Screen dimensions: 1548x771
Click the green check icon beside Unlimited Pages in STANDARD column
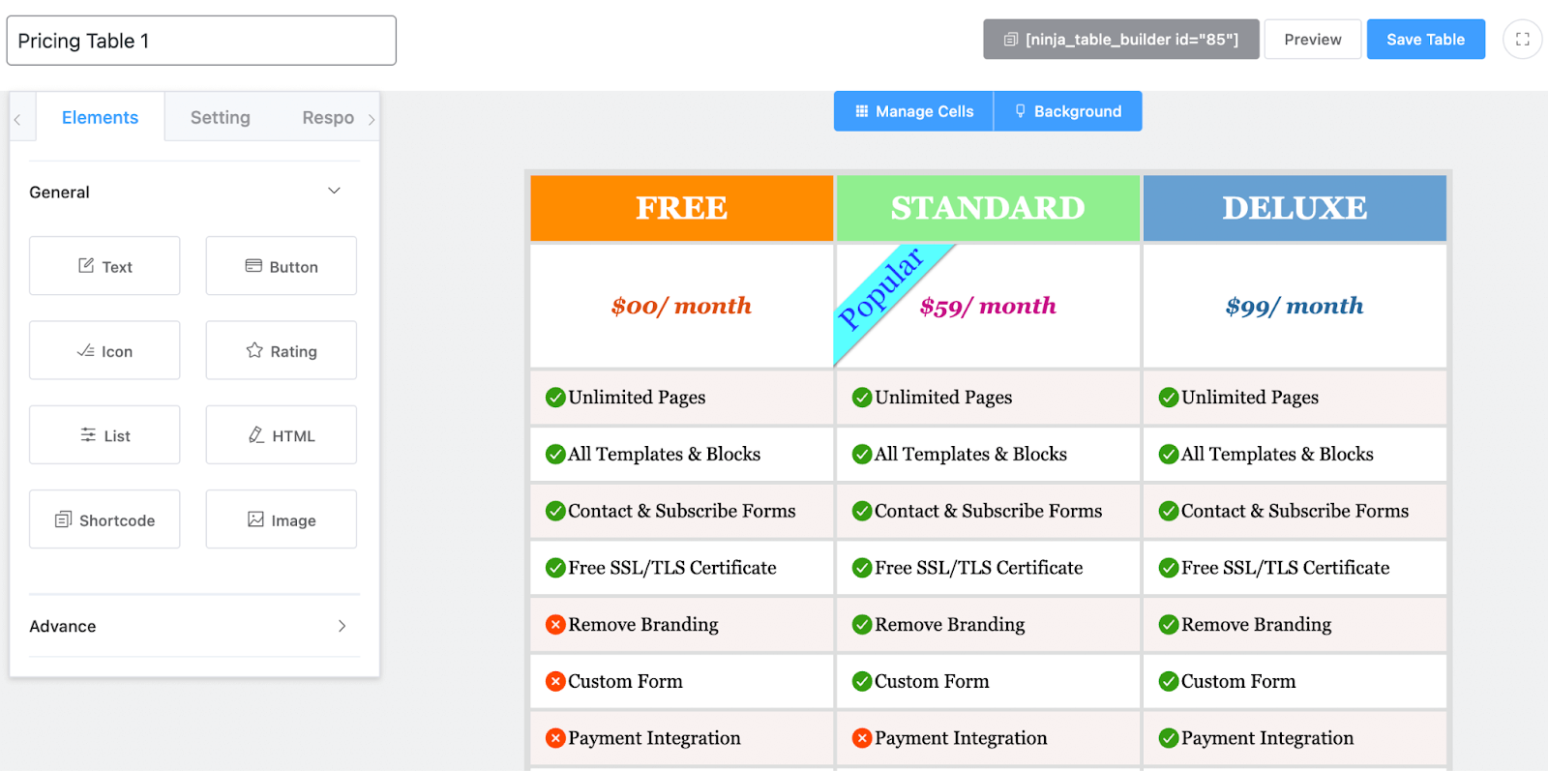pyautogui.click(x=862, y=398)
